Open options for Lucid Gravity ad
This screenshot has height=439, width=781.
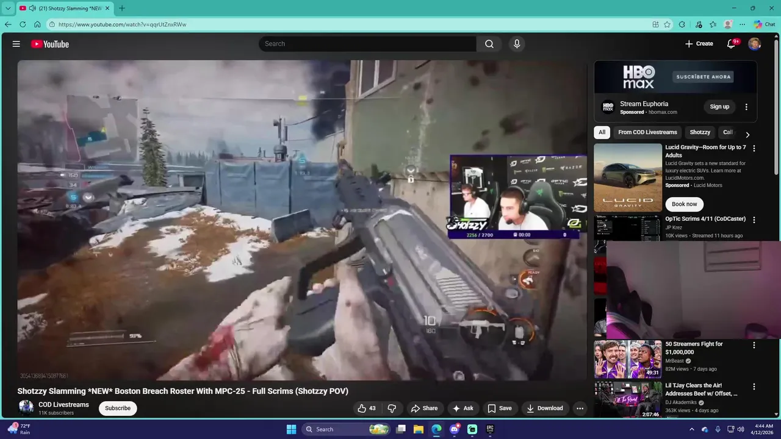(x=754, y=148)
